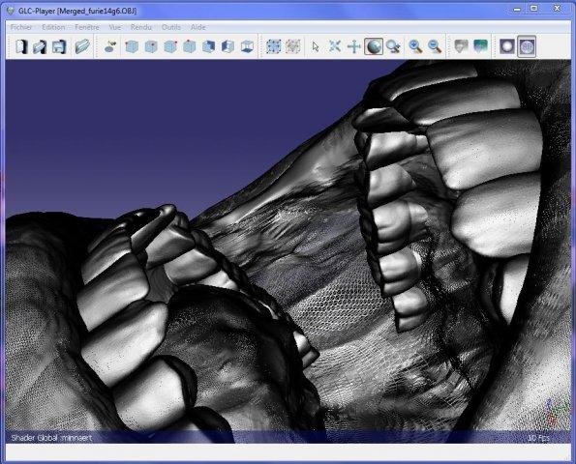Click the Open file icon
This screenshot has height=464, width=576.
(x=40, y=47)
